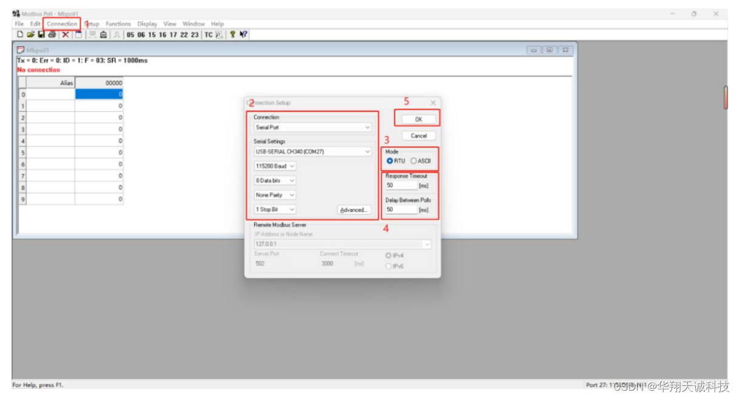The image size is (739, 398).
Task: Open the 127.0.0.1 IP address dropdown
Action: coord(342,244)
